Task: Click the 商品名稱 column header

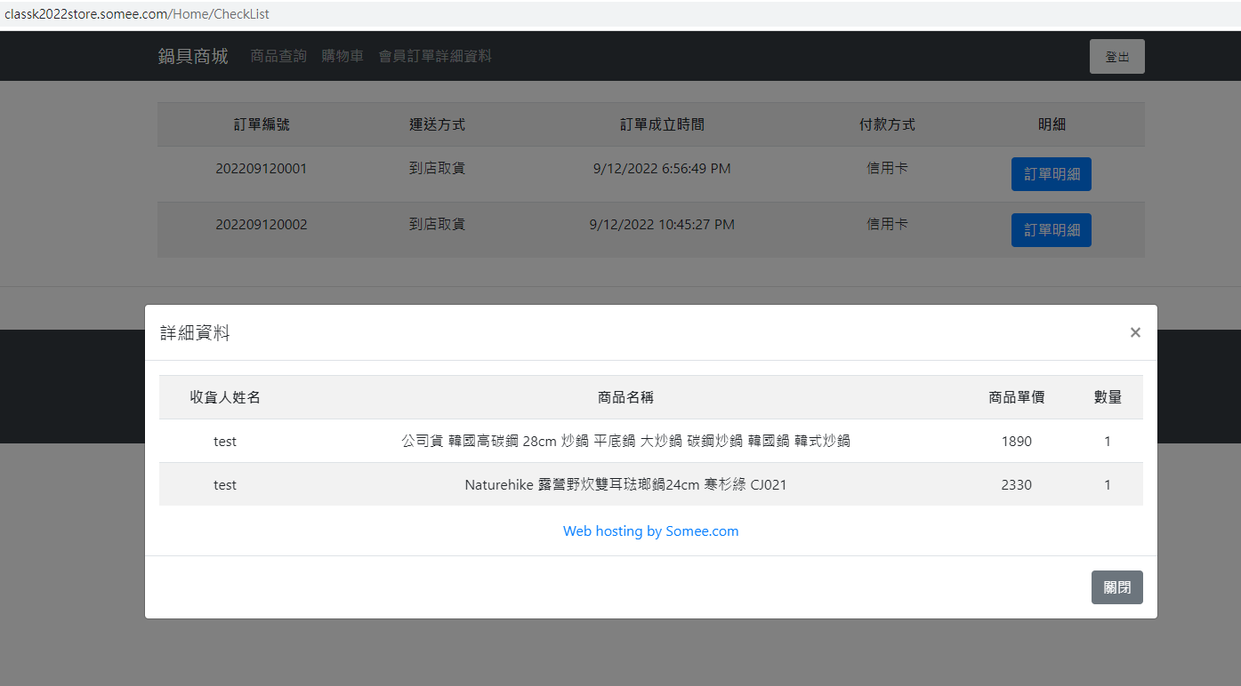Action: click(x=626, y=397)
